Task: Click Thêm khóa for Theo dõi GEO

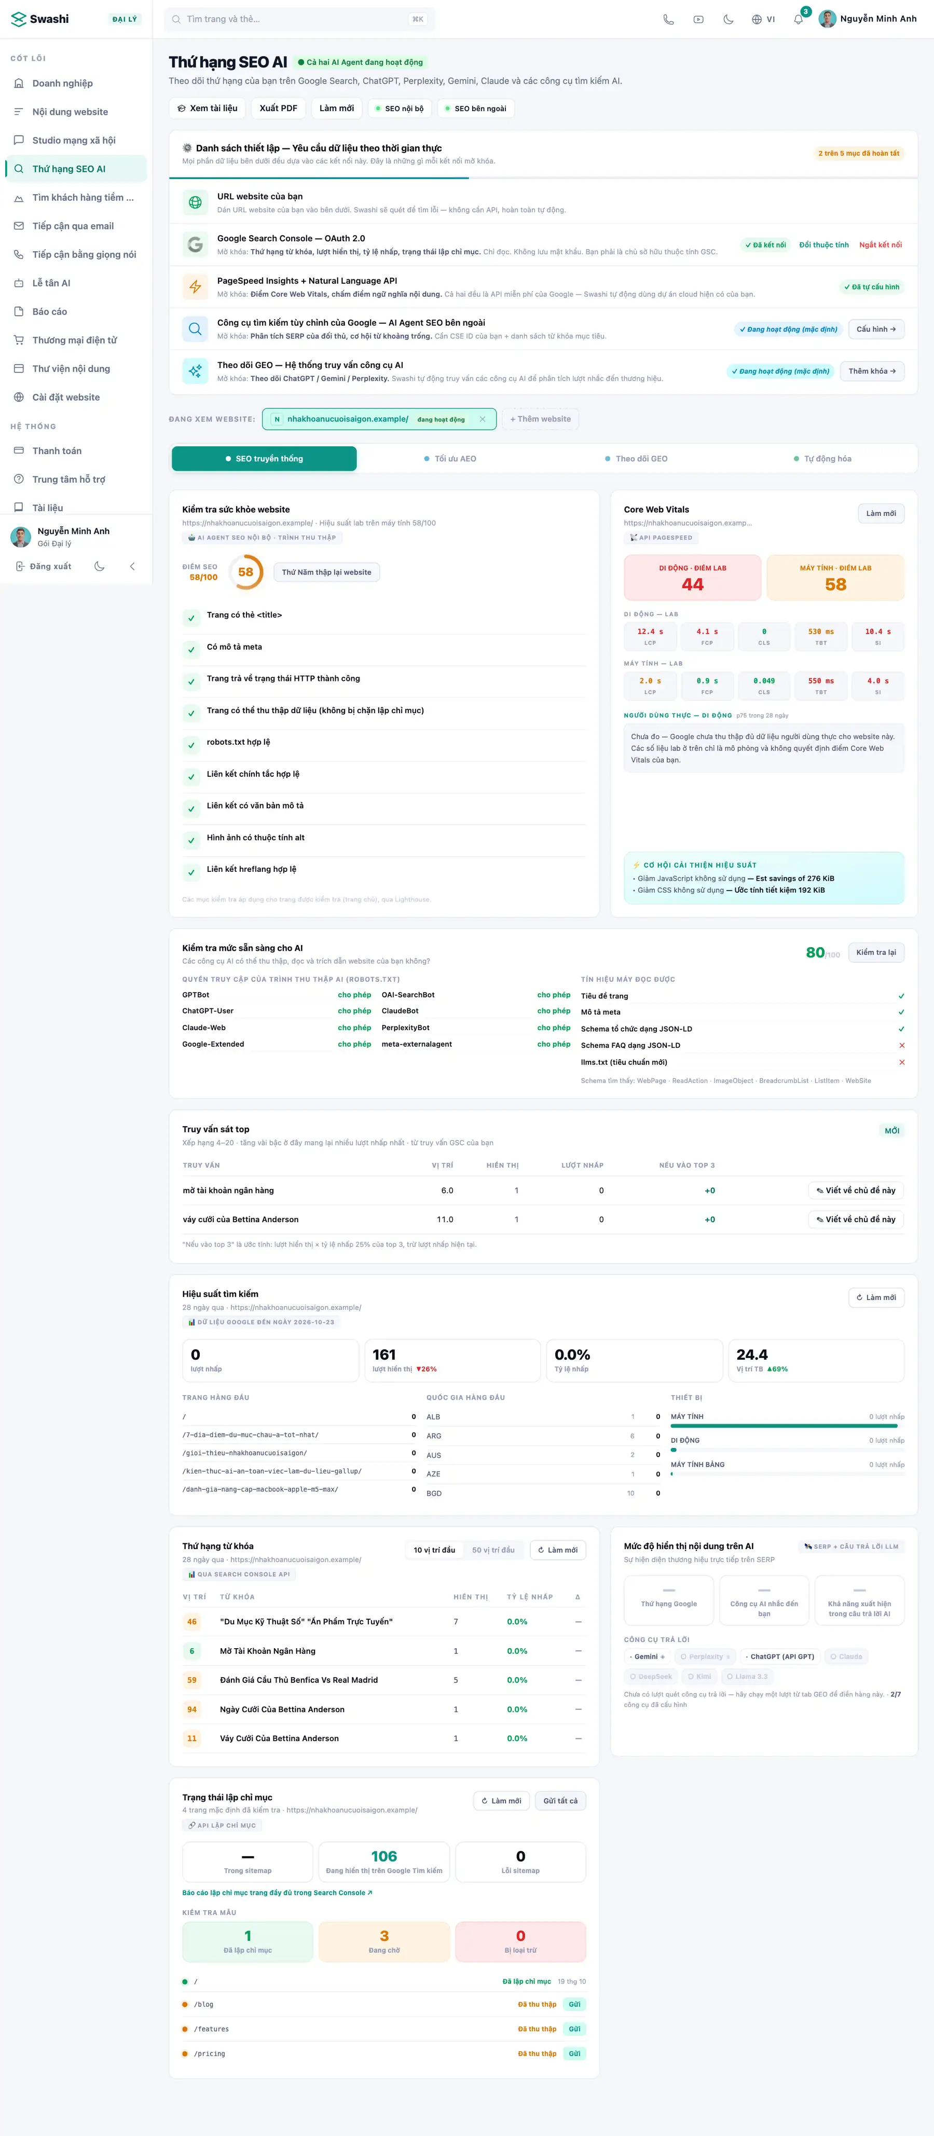Action: click(x=872, y=372)
